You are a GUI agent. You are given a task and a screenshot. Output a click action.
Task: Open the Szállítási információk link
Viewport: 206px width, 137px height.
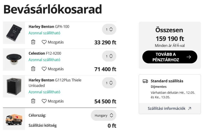click(166, 108)
